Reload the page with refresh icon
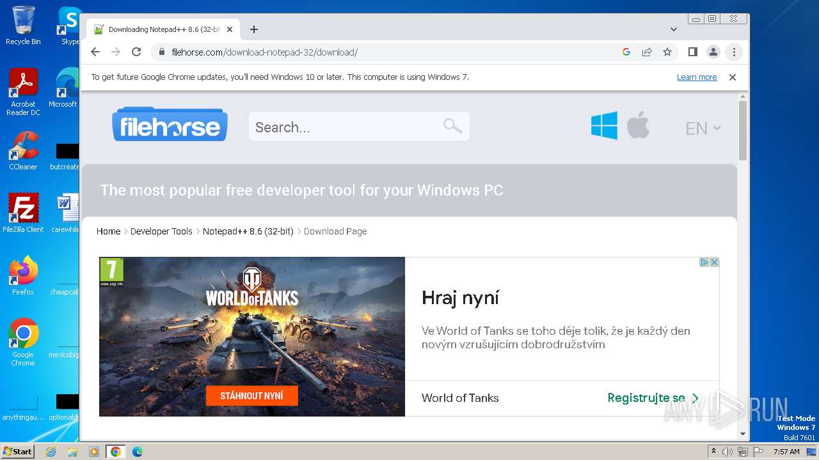Viewport: 819px width, 460px height. pos(136,52)
